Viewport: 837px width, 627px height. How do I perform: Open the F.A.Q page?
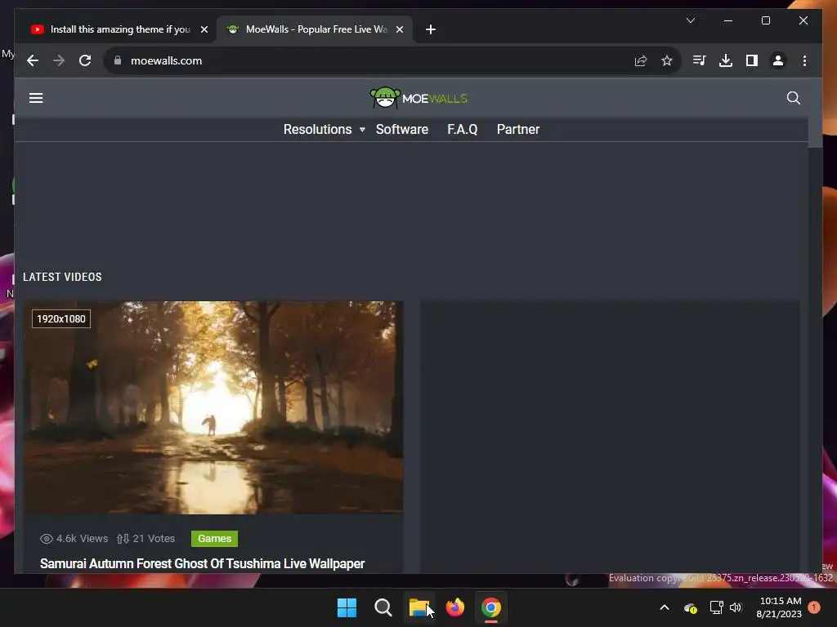pyautogui.click(x=463, y=130)
